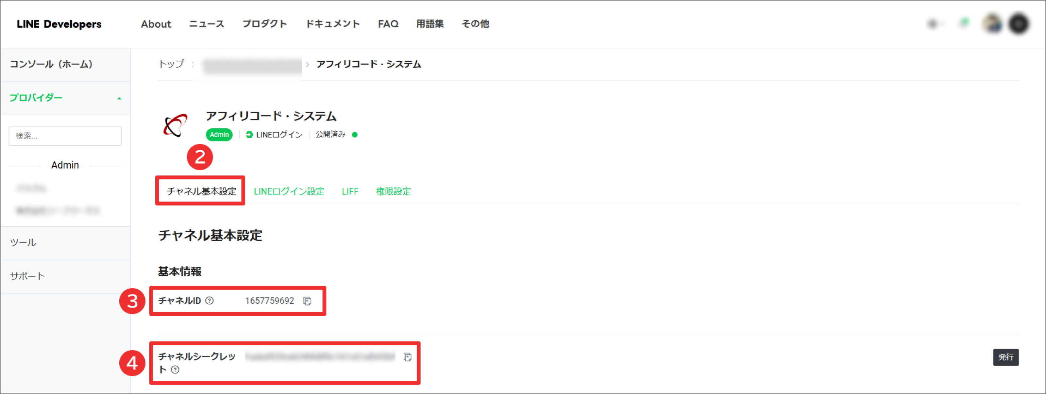Open サポート in the sidebar
1046x394 pixels.
pos(27,276)
